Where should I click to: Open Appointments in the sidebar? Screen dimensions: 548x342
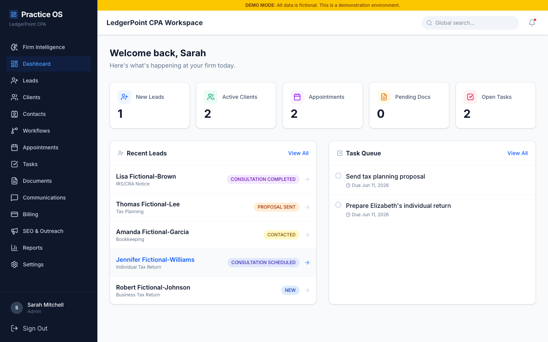(x=48, y=147)
